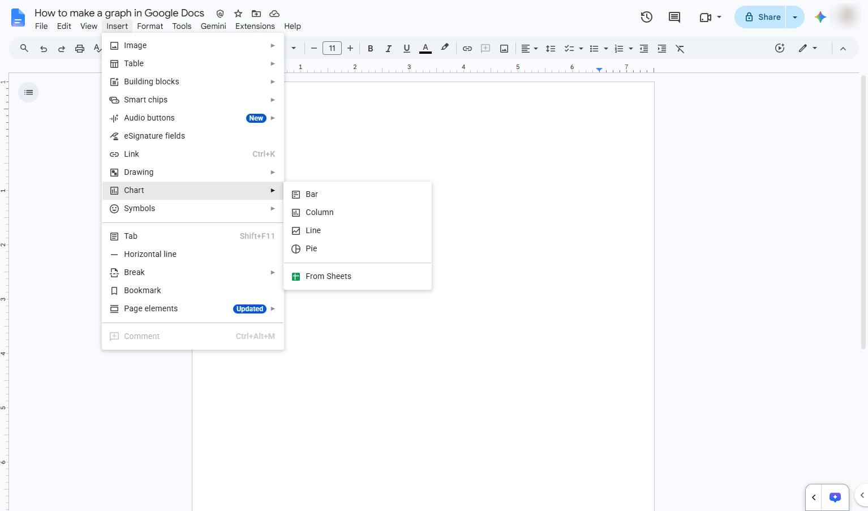The height and width of the screenshot is (511, 868).
Task: Show the side panel arrow
Action: pos(862,496)
